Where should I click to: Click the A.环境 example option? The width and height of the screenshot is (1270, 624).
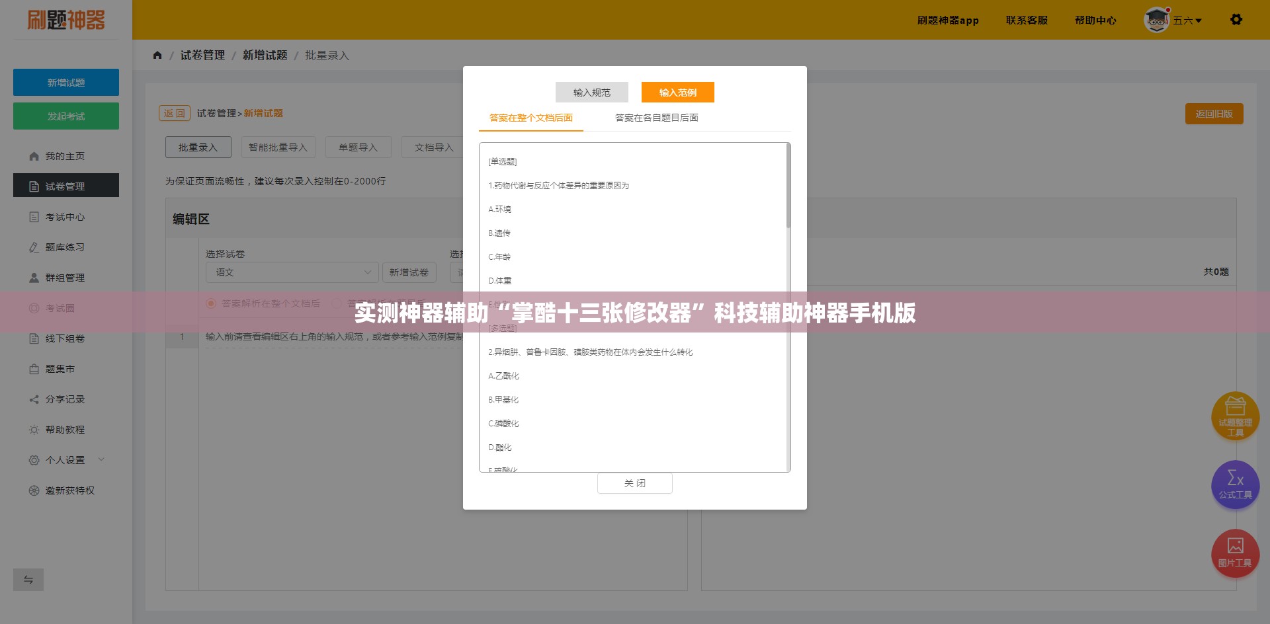pyautogui.click(x=499, y=210)
